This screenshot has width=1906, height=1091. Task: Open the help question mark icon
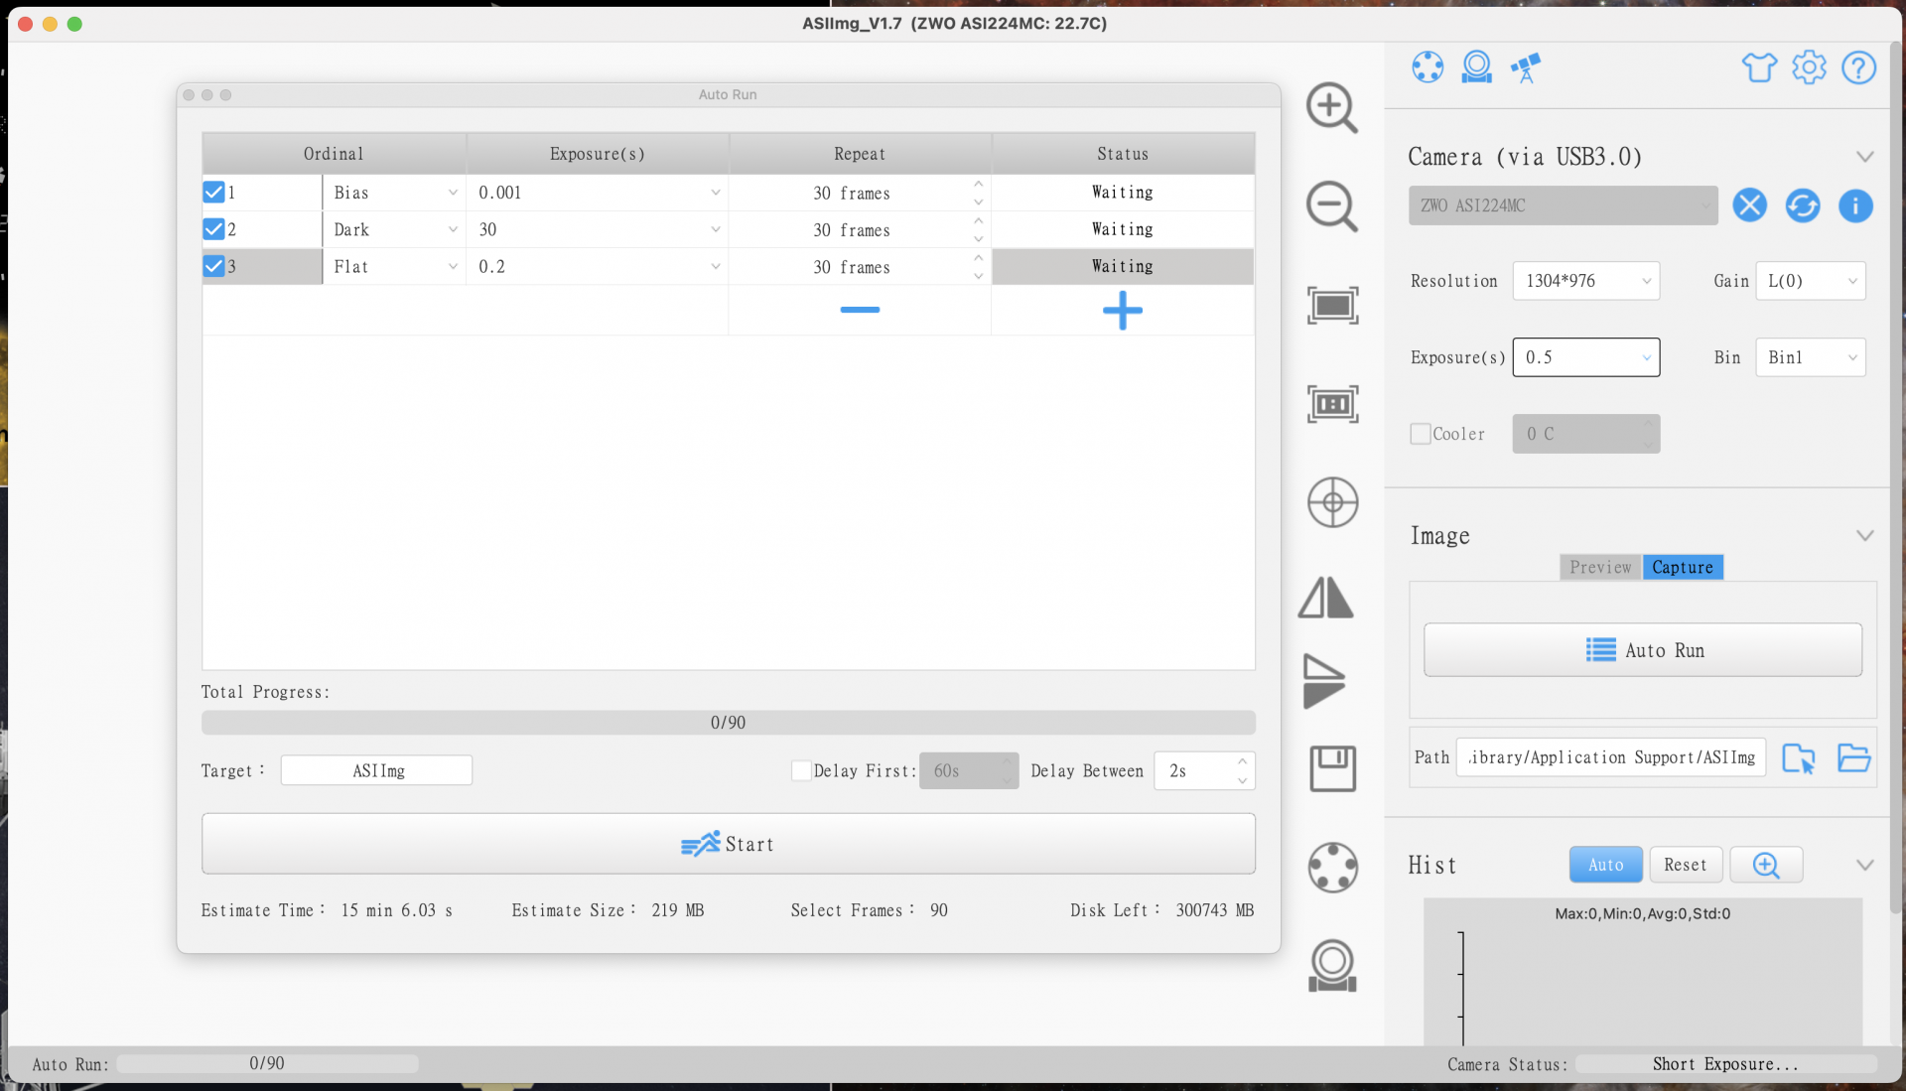point(1858,68)
